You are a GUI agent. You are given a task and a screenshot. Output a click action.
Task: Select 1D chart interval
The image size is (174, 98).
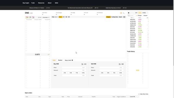point(64,17)
